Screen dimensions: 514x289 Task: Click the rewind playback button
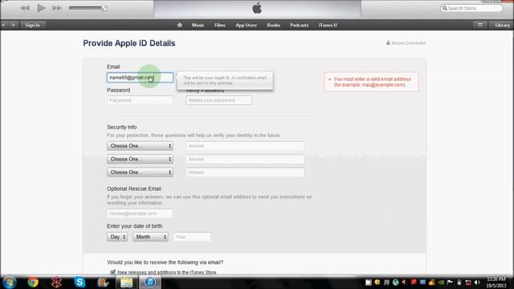point(25,8)
